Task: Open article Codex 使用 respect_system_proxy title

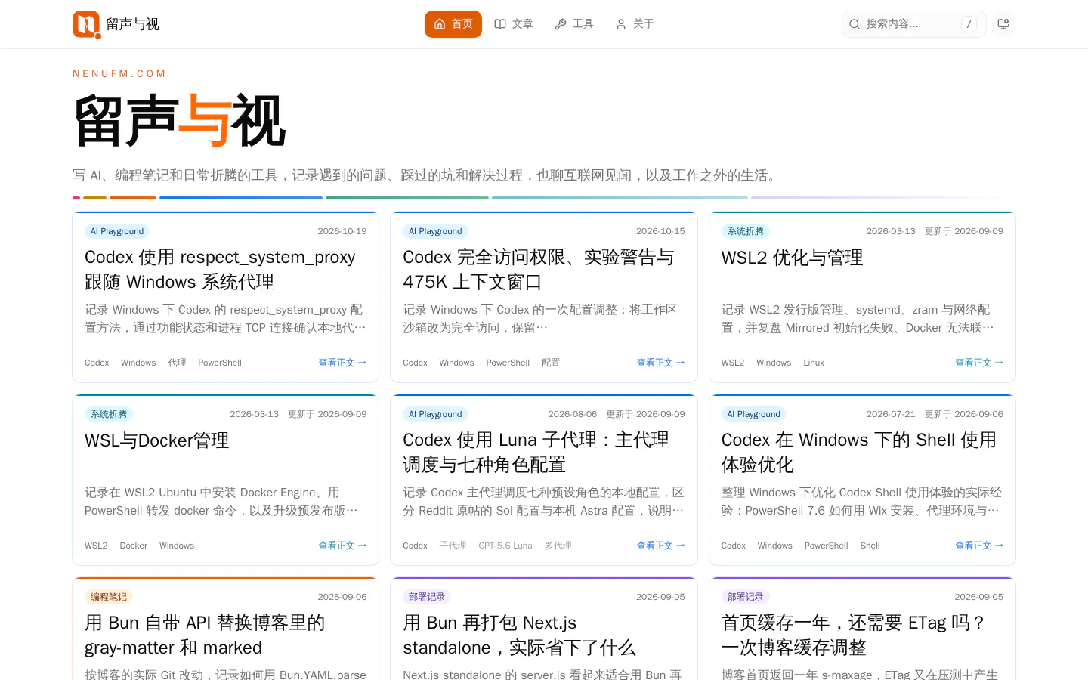Action: click(220, 269)
